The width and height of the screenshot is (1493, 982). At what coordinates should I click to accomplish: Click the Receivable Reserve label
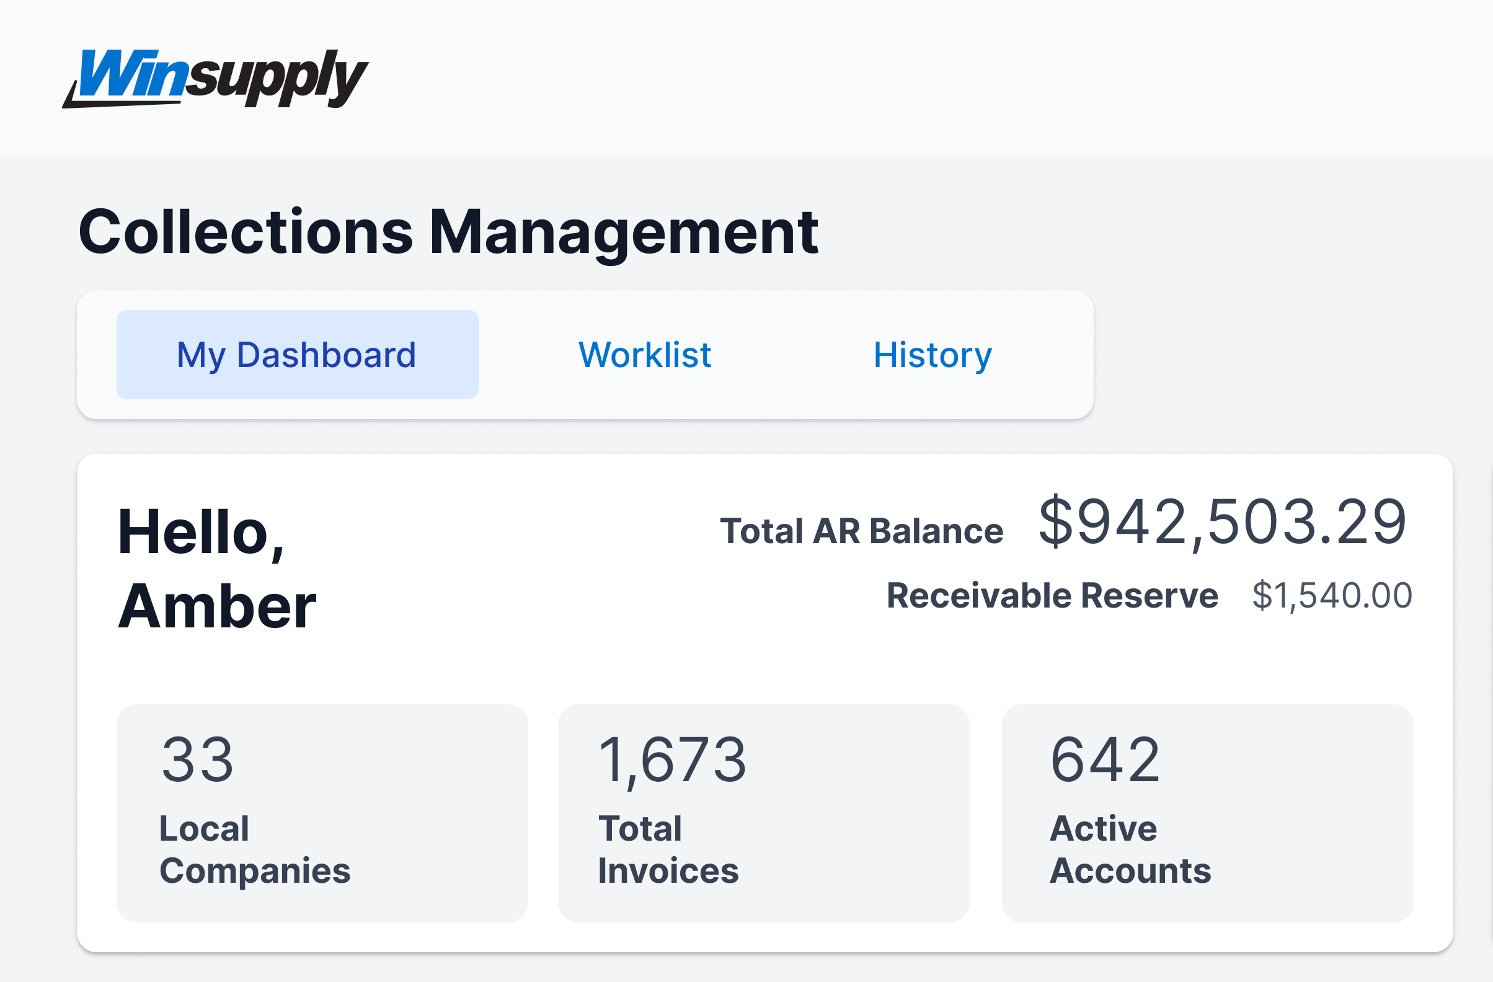coord(1052,595)
